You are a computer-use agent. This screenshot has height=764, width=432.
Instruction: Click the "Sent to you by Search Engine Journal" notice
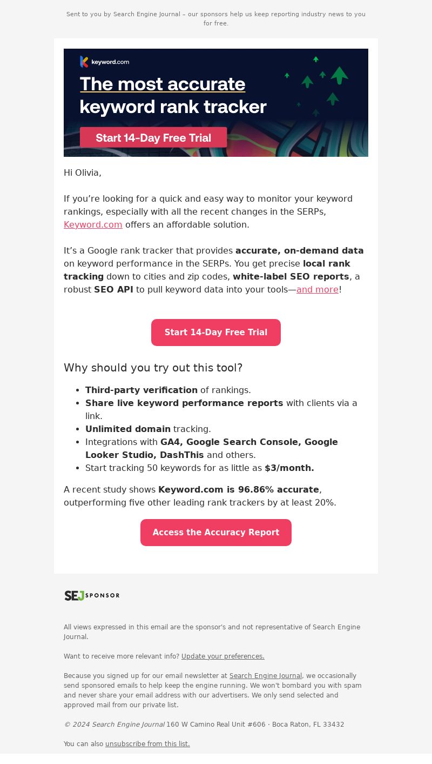pos(216,18)
